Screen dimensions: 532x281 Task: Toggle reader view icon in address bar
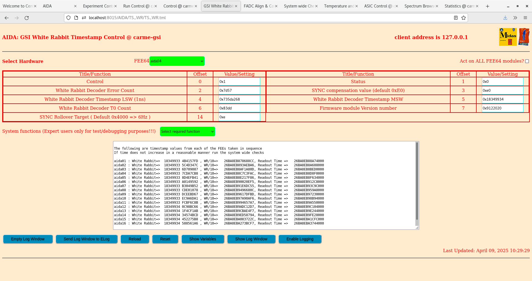pyautogui.click(x=456, y=18)
